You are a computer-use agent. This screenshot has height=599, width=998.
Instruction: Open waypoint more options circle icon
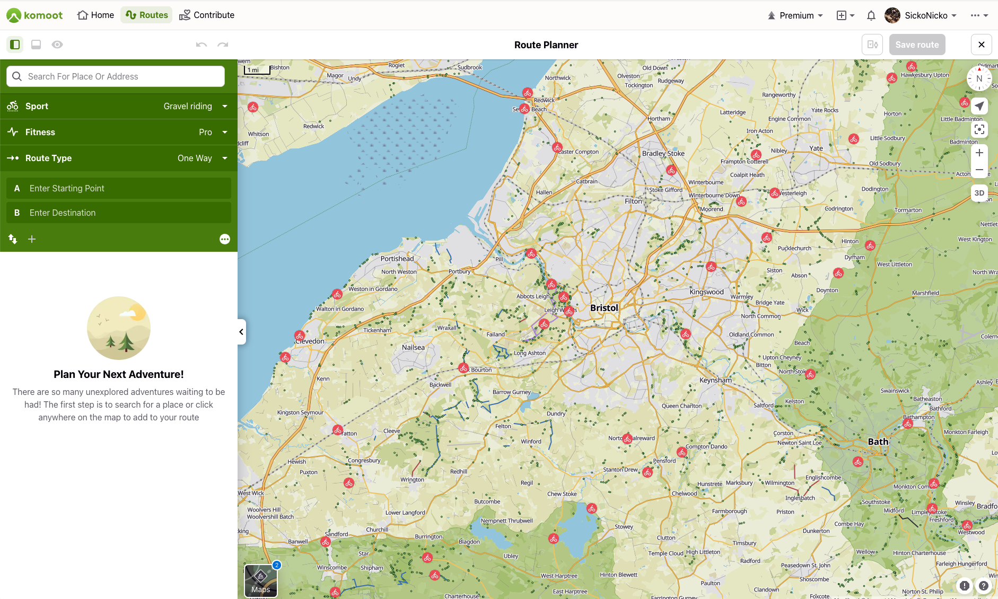tap(225, 239)
